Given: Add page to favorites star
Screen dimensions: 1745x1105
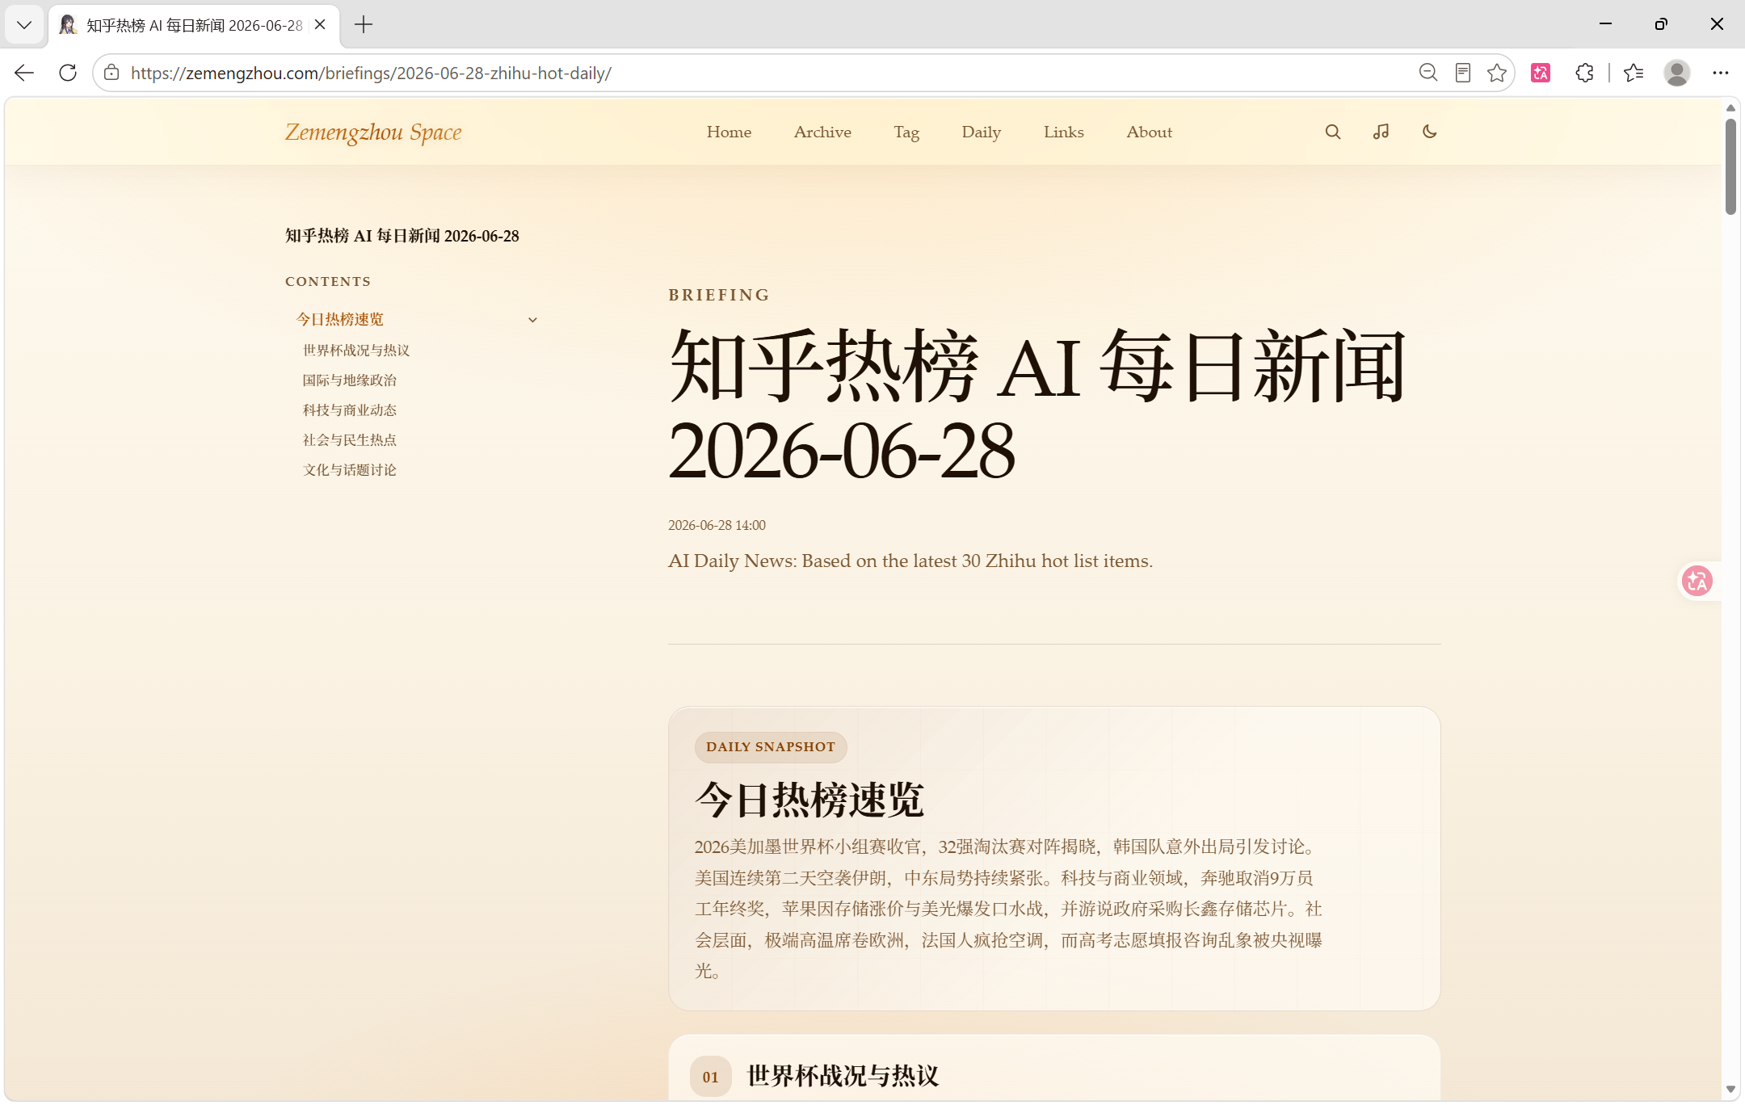Looking at the screenshot, I should click(x=1497, y=73).
